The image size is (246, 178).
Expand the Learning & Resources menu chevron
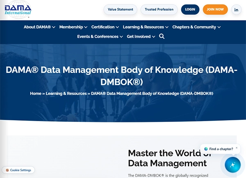(167, 27)
